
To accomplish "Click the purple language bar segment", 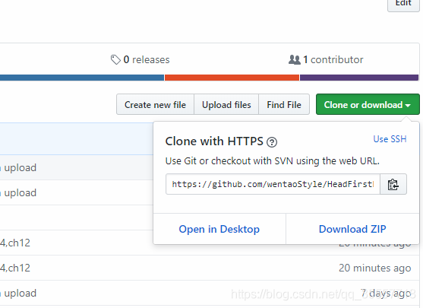I will [359, 78].
